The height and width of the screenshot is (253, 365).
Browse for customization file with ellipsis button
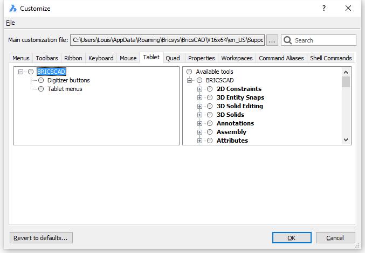click(272, 40)
